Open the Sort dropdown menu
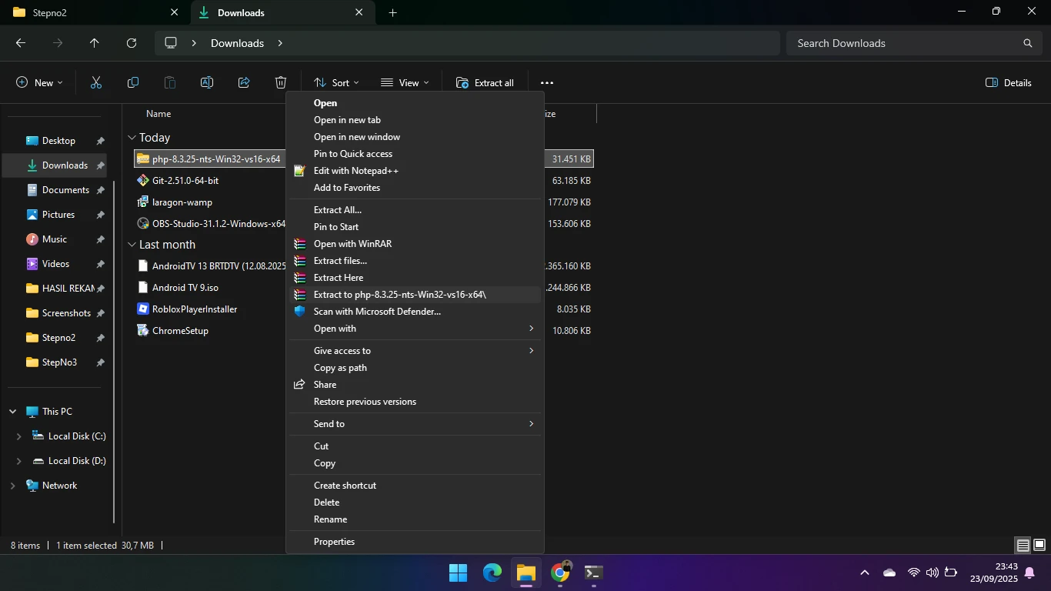1051x591 pixels. point(337,83)
